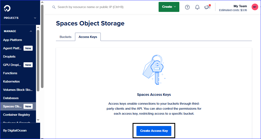Viewport: 261px width, 139px height.
Task: Click the search by resource name field
Action: click(x=91, y=7)
